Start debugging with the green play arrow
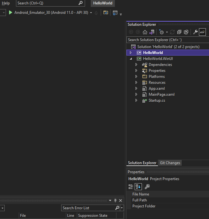The image size is (209, 219). (11, 13)
